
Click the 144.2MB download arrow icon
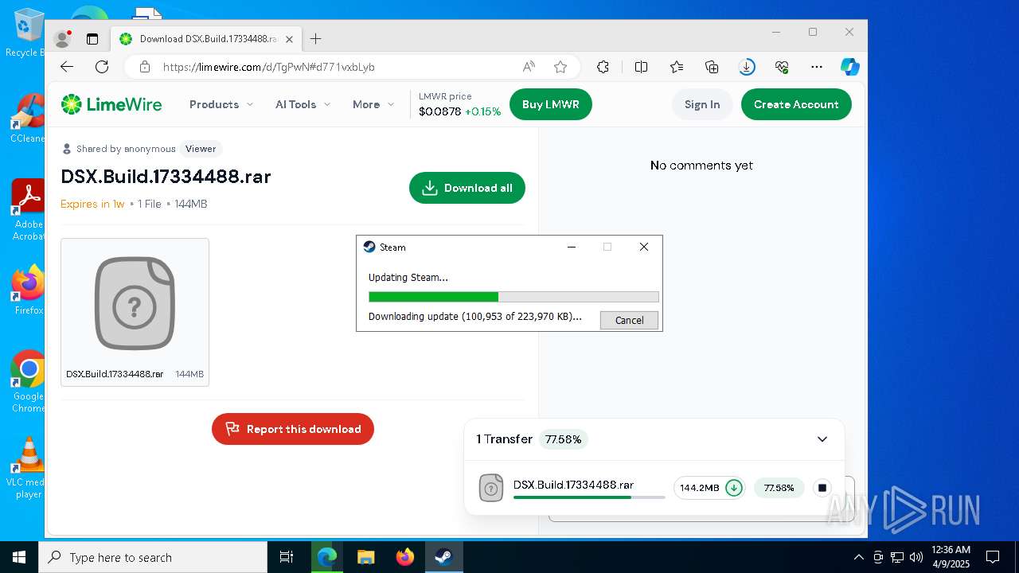(734, 488)
